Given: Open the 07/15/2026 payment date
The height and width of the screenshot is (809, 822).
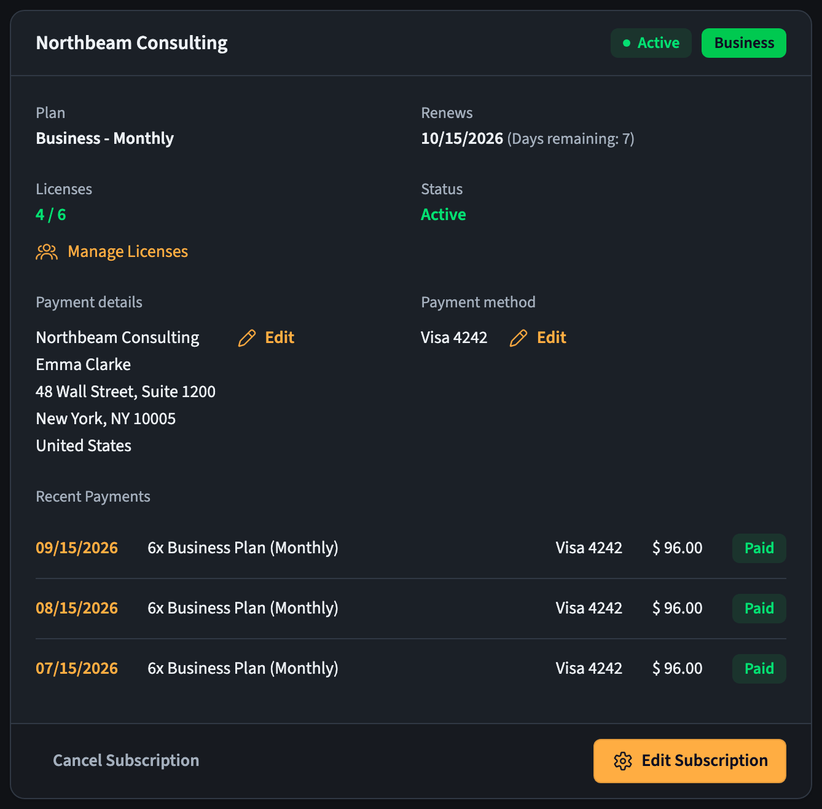Looking at the screenshot, I should pyautogui.click(x=77, y=668).
